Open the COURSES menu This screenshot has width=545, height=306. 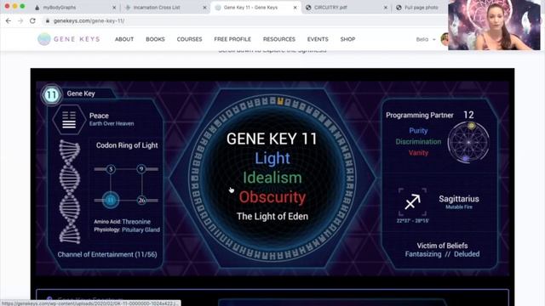[189, 39]
